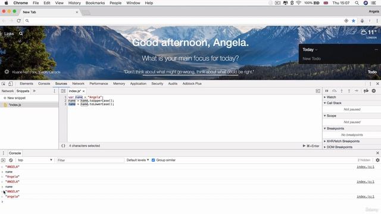Viewport: 381px width, 214px height.
Task: Open Momentum settings gear icon
Action: [x=7, y=72]
